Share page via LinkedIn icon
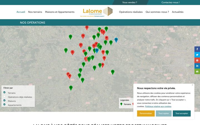 coord(197,66)
